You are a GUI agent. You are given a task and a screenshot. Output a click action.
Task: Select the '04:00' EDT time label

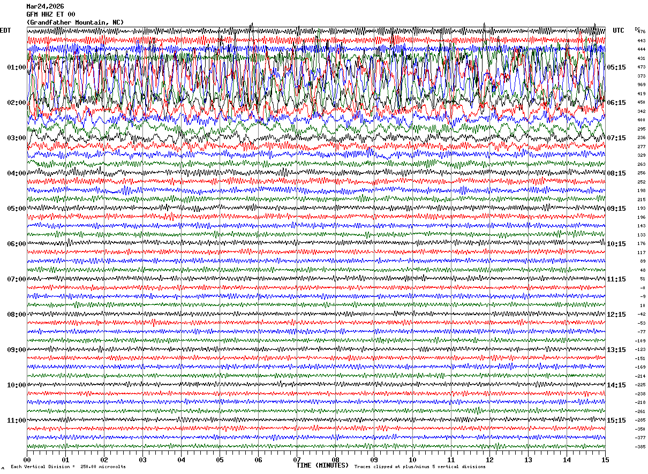click(17, 173)
